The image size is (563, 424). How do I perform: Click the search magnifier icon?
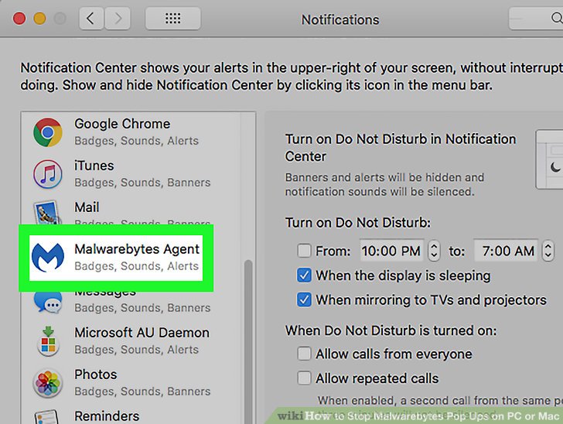point(557,18)
